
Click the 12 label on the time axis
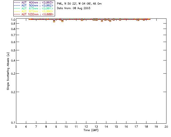click(86, 127)
